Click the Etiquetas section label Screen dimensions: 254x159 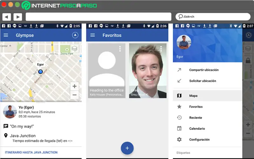click(x=183, y=153)
